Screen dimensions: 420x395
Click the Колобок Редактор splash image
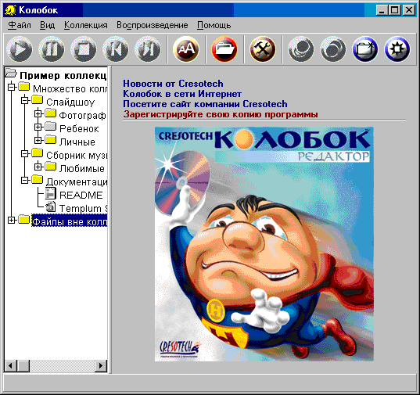[264, 244]
